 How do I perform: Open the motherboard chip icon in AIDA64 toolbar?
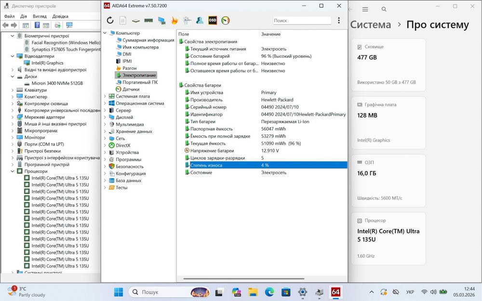[x=135, y=21]
